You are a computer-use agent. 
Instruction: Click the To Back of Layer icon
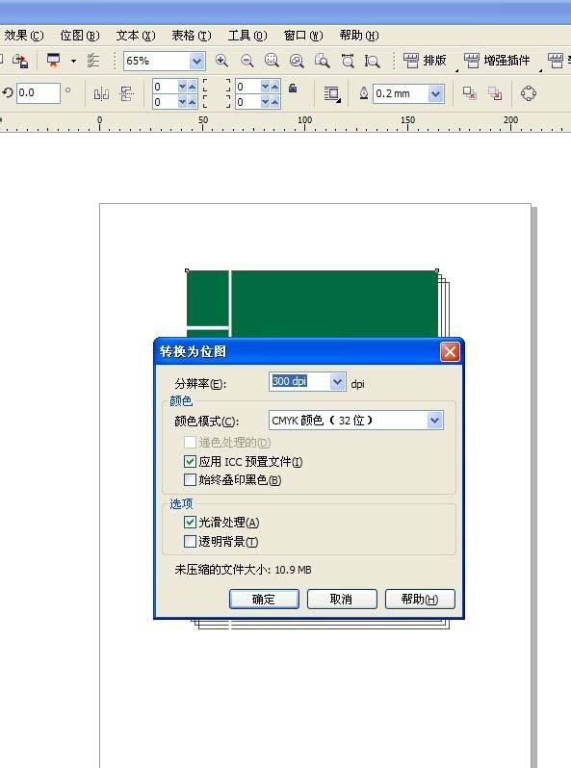495,93
